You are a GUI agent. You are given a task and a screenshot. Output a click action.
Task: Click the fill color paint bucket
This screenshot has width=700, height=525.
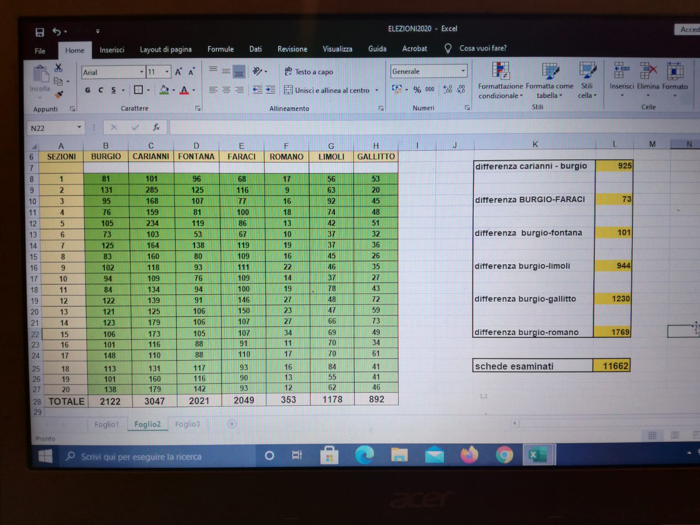pos(164,90)
